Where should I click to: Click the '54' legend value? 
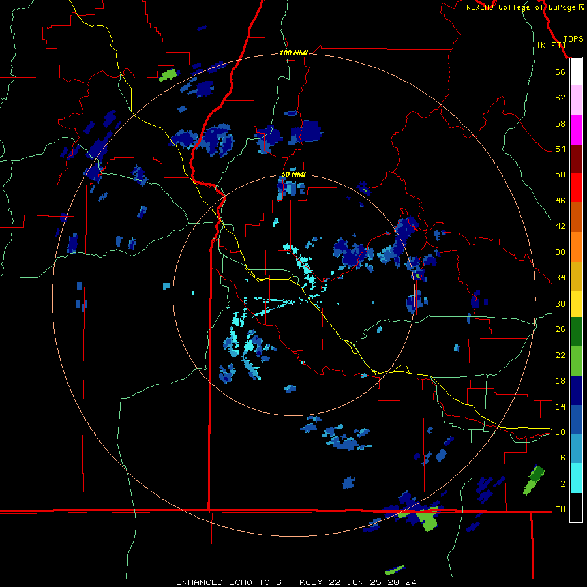pyautogui.click(x=560, y=149)
